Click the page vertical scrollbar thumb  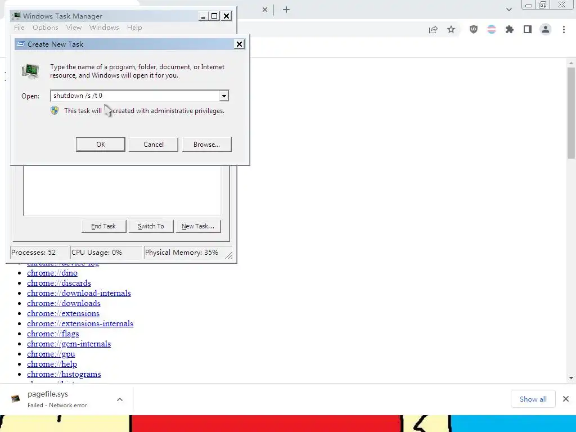(x=571, y=112)
